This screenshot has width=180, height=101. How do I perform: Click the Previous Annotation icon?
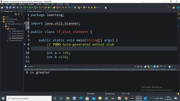84,8
